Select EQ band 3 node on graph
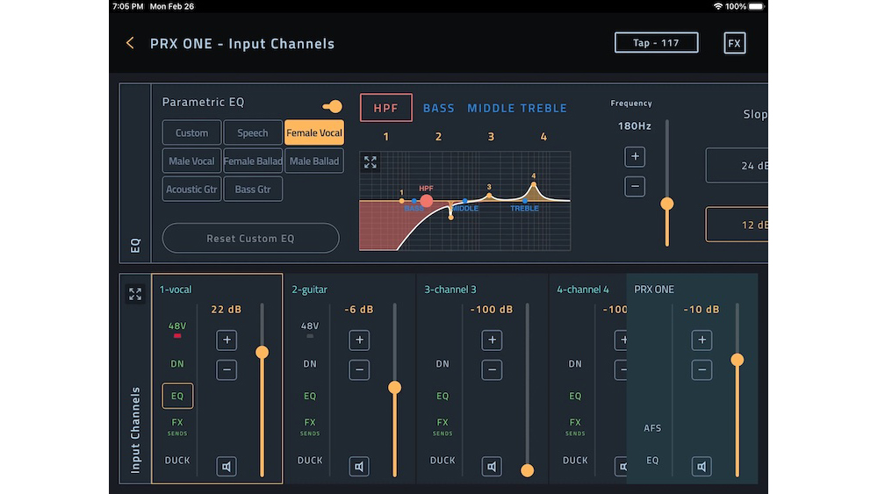This screenshot has height=494, width=878. [489, 196]
